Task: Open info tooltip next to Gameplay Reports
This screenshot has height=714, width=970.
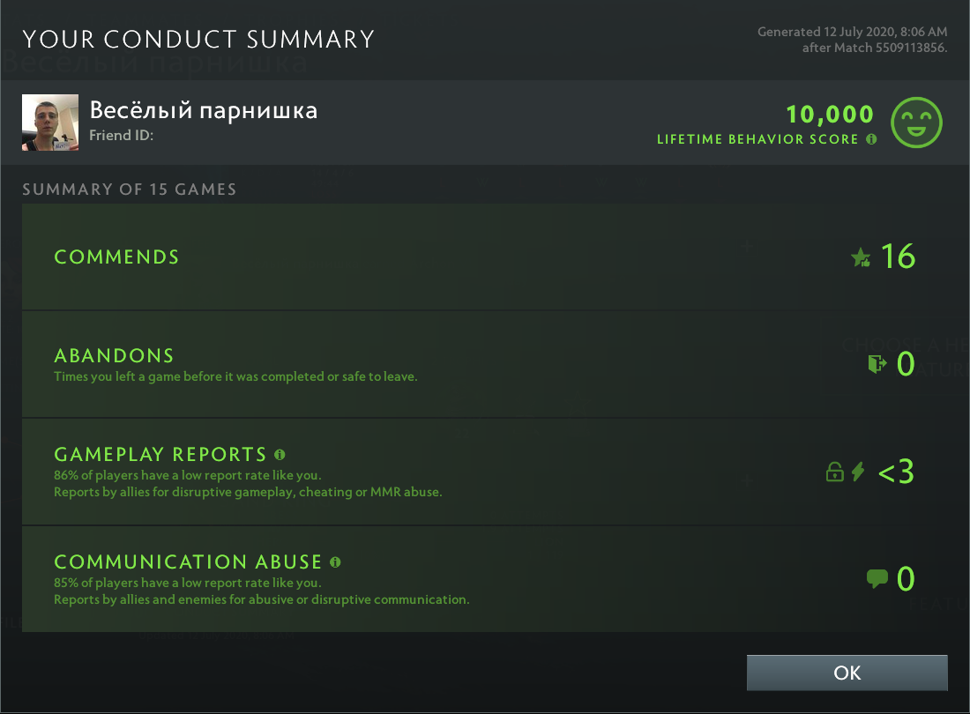Action: (280, 455)
